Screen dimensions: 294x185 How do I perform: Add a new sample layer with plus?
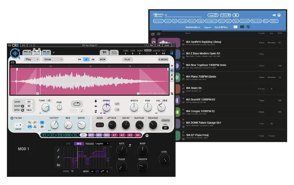click(x=54, y=52)
